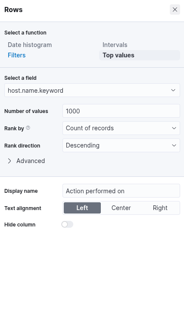Open the Count of records dropdown

[x=121, y=128]
